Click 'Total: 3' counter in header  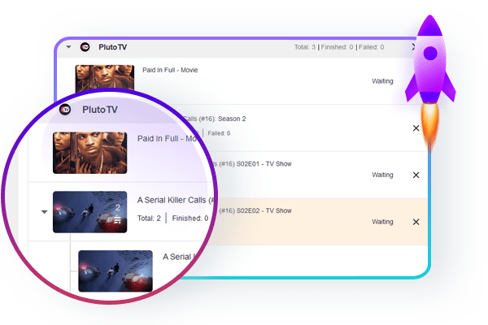305,47
